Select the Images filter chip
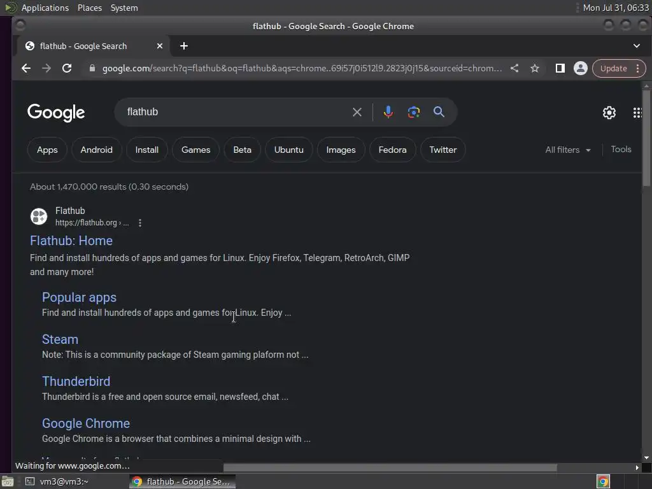Screen dimensions: 652x489 pos(341,150)
